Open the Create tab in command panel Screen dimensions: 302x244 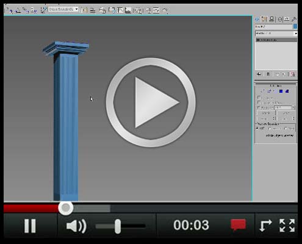tap(257, 20)
